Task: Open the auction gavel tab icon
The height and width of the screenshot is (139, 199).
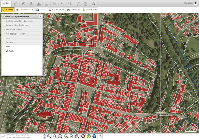Action: (62, 4)
